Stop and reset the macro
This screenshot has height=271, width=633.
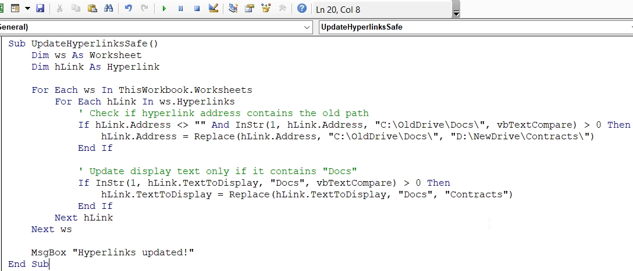tap(197, 9)
